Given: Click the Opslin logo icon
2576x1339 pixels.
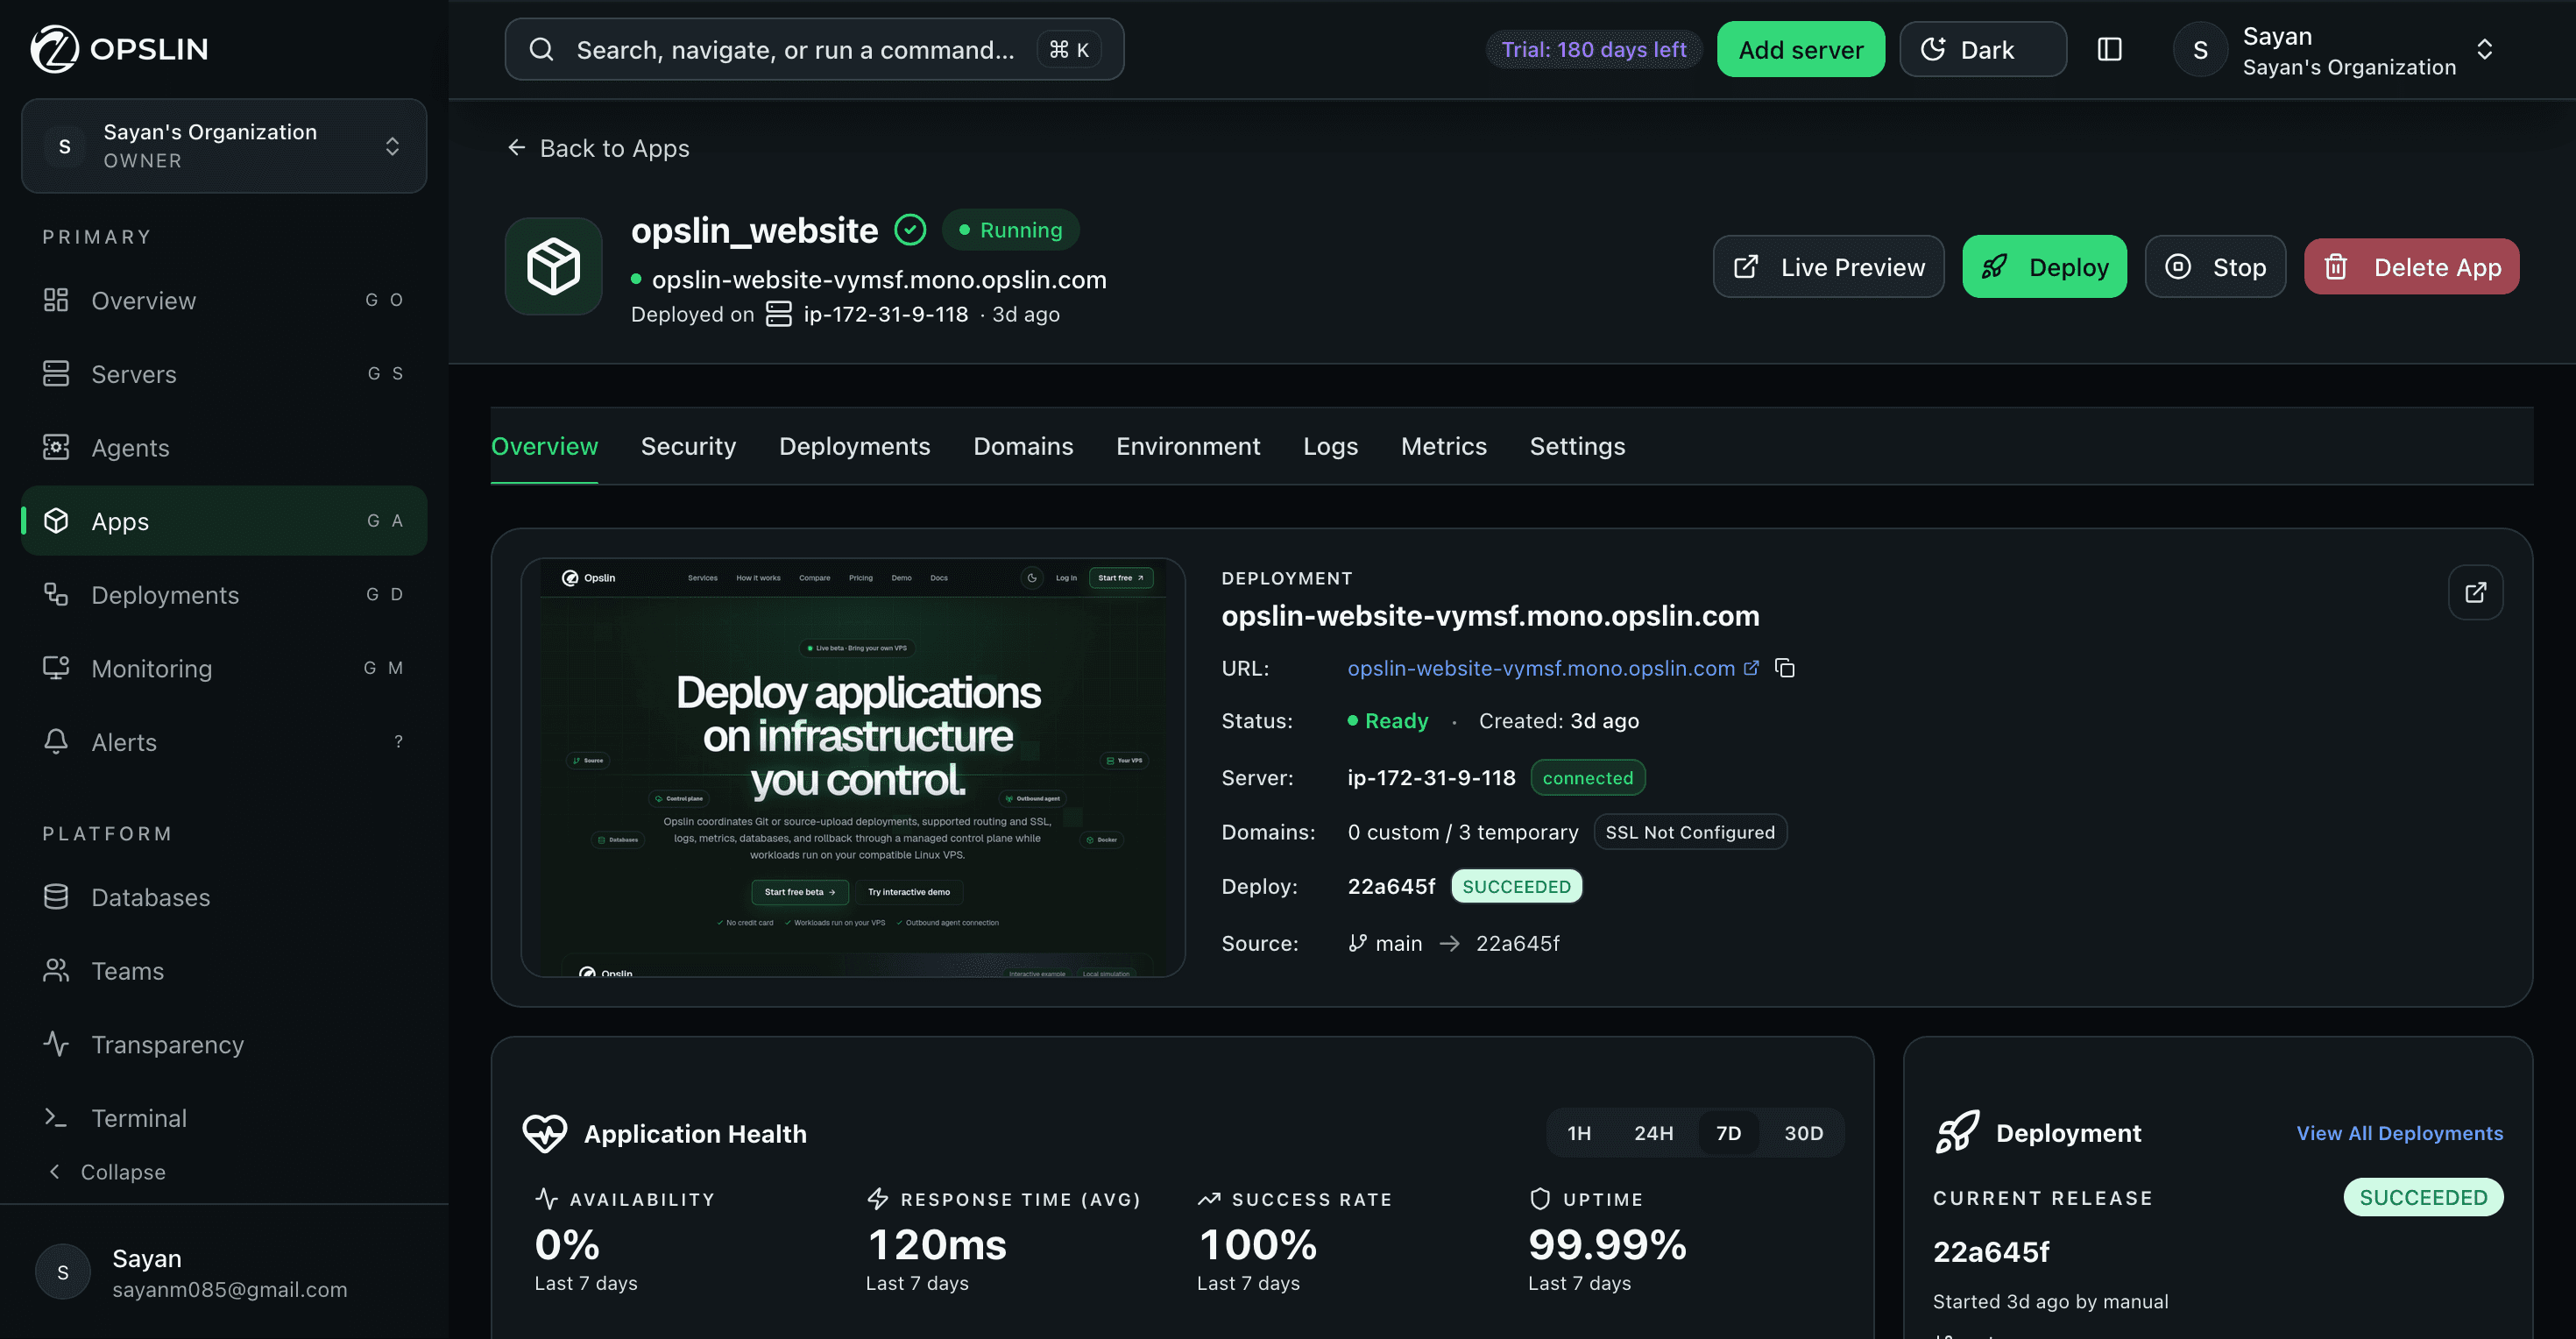Looking at the screenshot, I should point(54,49).
